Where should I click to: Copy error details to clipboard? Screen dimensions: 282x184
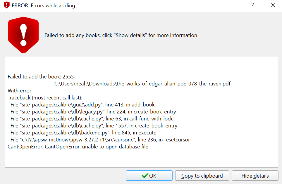(202, 176)
